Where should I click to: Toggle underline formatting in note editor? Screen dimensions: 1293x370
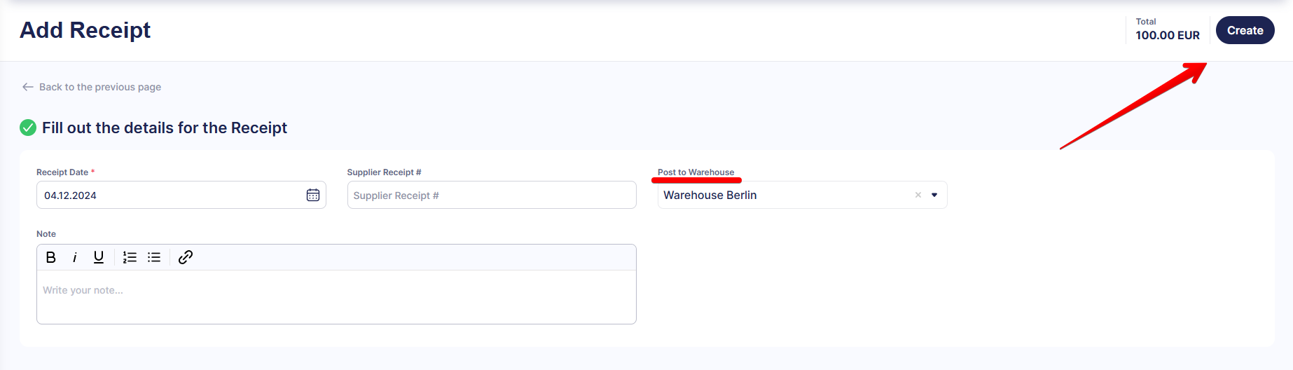click(99, 257)
